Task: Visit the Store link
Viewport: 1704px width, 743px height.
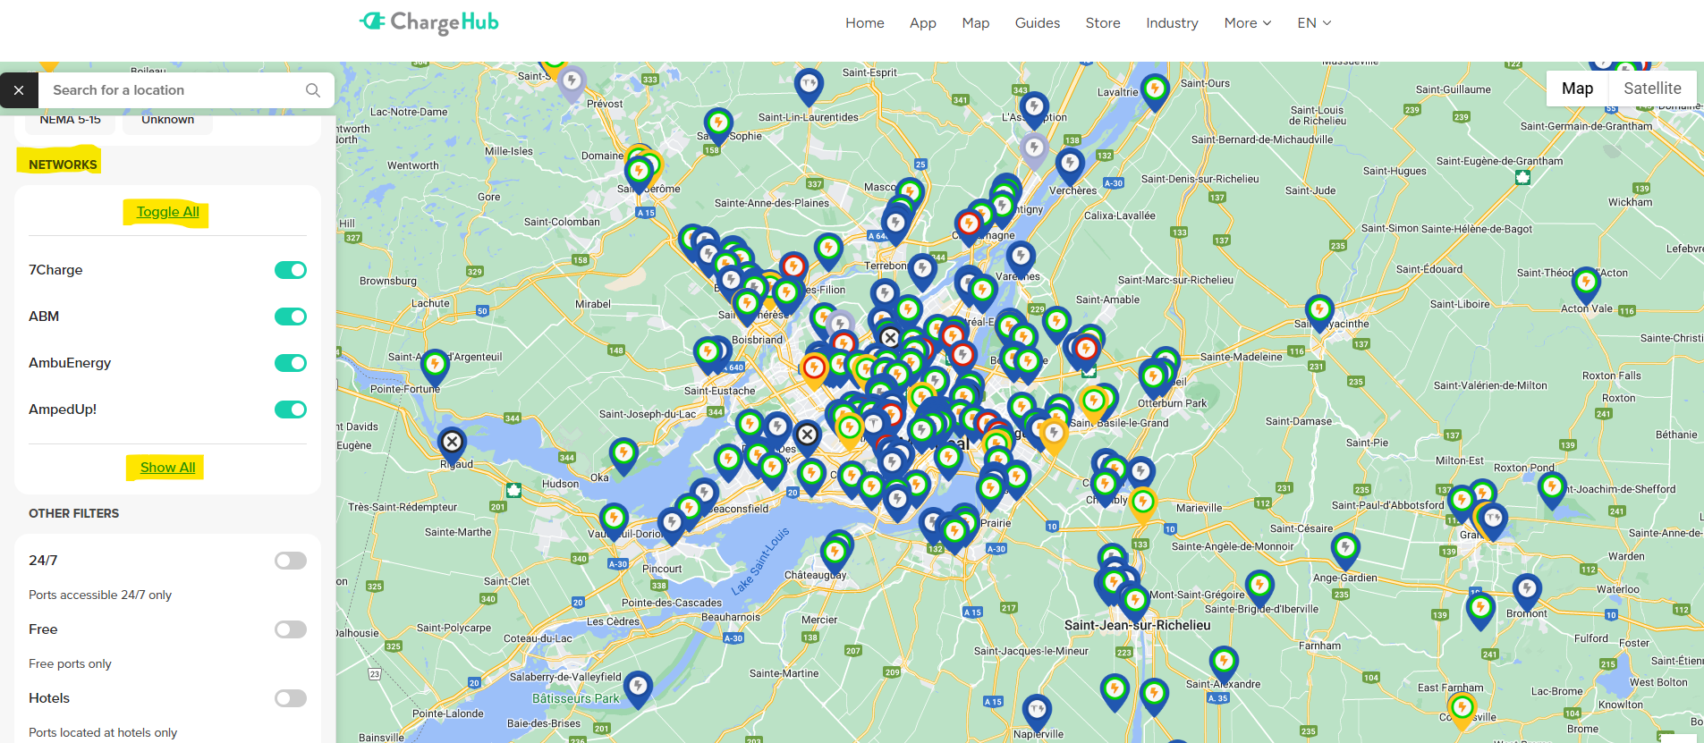Action: 1103,23
